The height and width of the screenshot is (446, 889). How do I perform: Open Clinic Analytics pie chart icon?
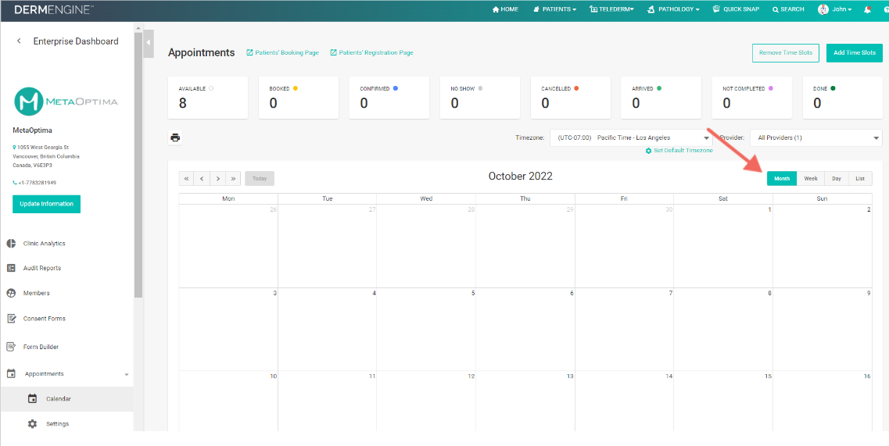click(x=11, y=243)
